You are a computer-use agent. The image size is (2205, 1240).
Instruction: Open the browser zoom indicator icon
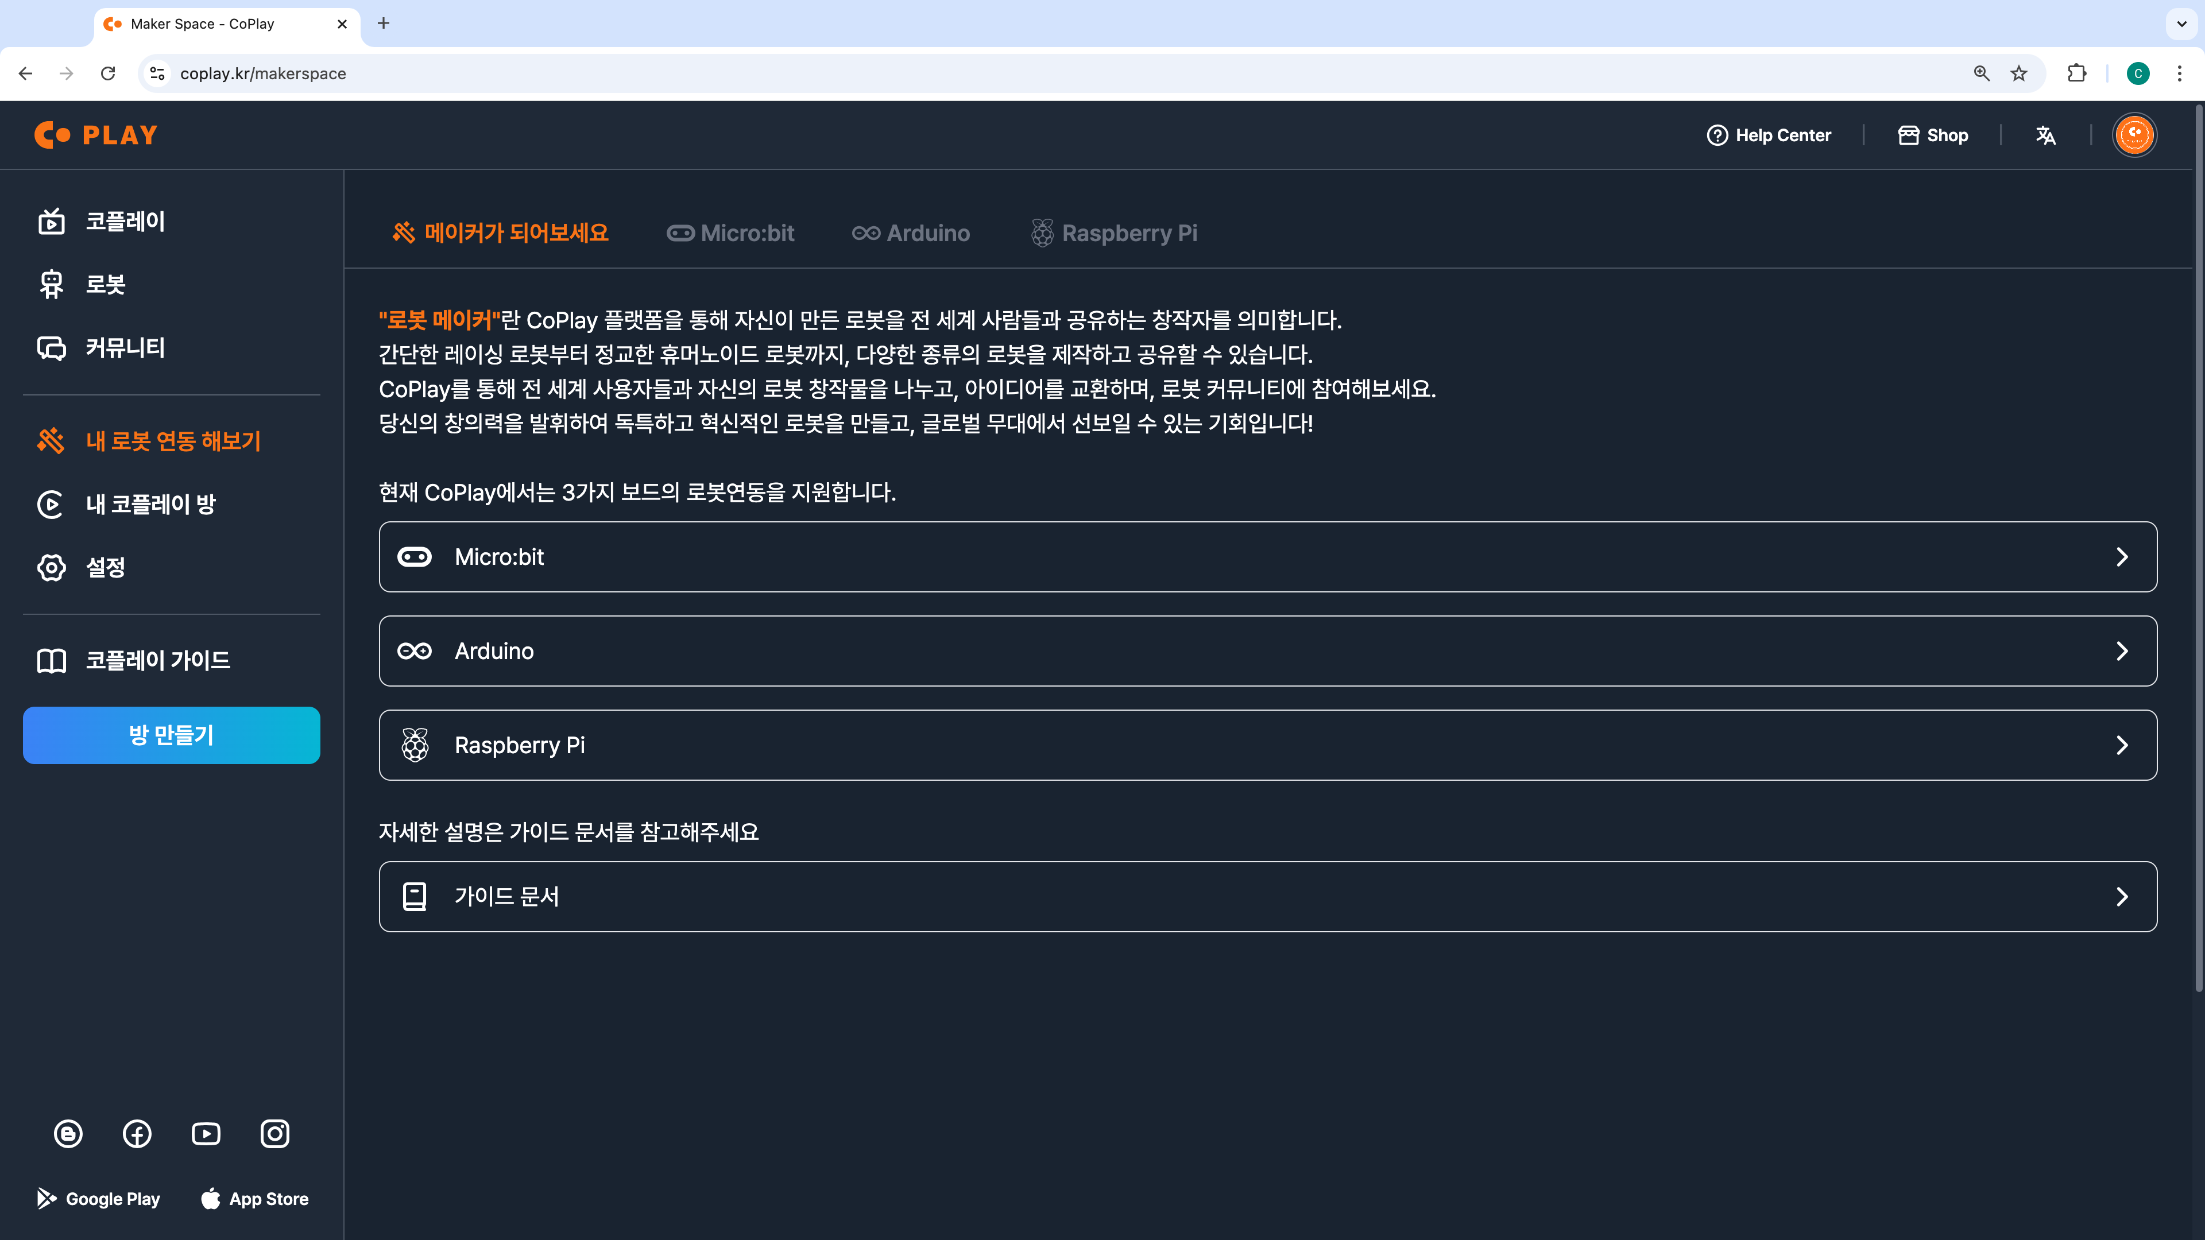point(1982,73)
